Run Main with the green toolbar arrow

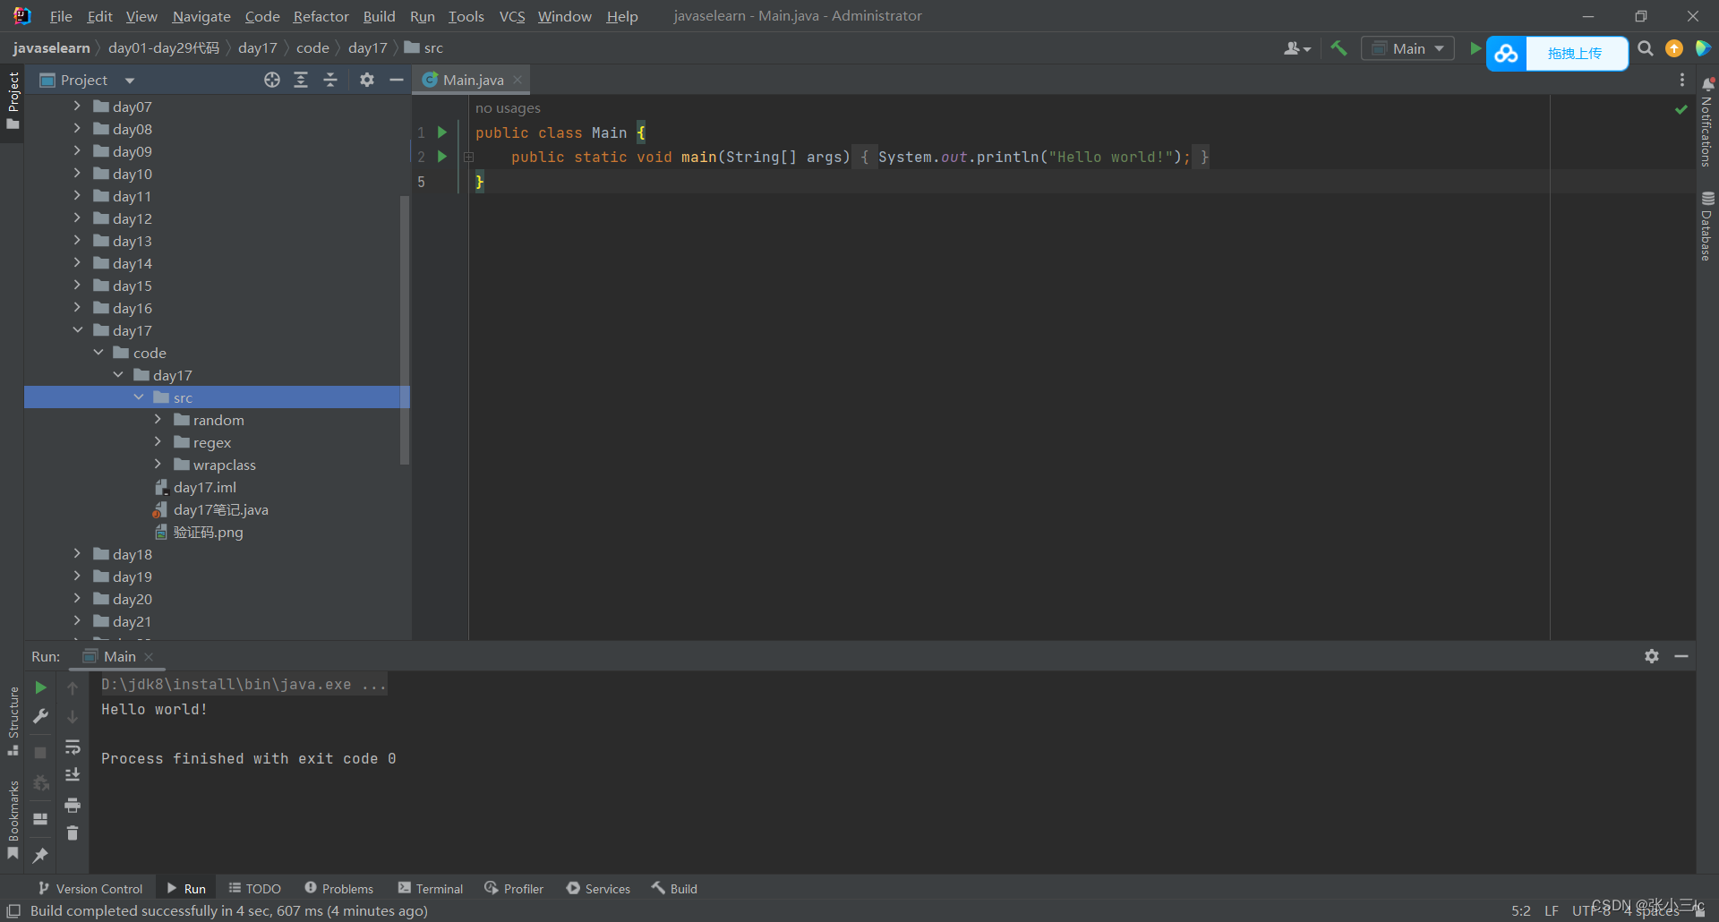(x=1475, y=48)
